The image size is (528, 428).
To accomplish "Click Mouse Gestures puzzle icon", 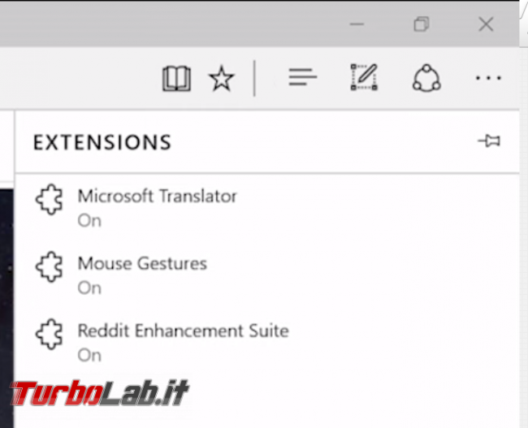I will click(x=50, y=266).
